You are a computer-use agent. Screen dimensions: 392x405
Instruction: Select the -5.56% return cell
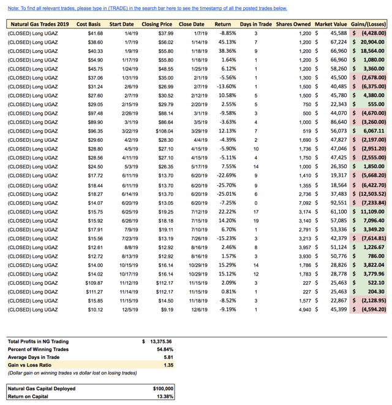pos(228,78)
